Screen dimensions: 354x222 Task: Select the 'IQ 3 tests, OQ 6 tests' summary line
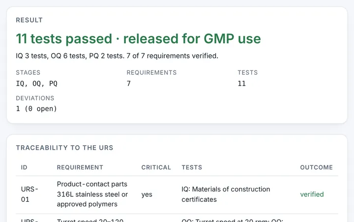pos(117,56)
